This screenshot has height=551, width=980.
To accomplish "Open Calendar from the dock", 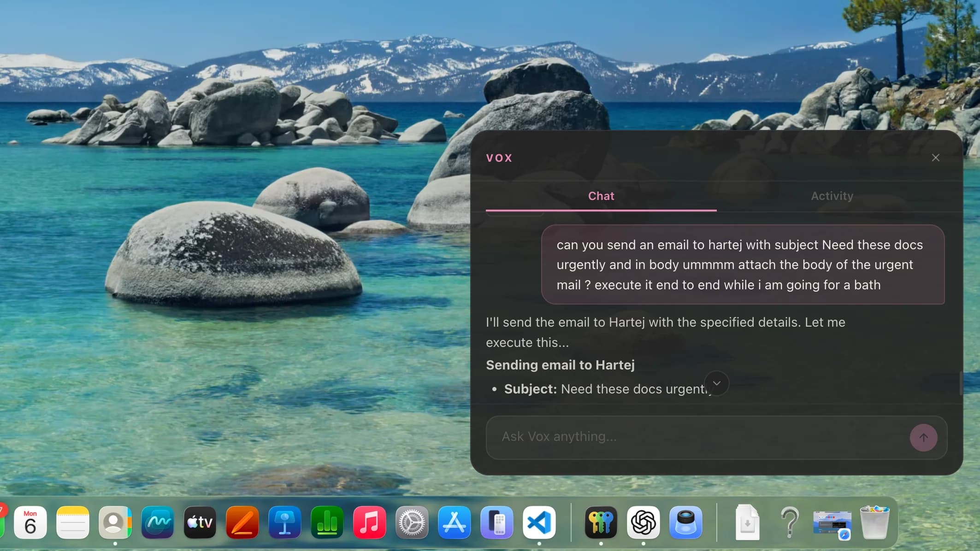I will point(30,522).
